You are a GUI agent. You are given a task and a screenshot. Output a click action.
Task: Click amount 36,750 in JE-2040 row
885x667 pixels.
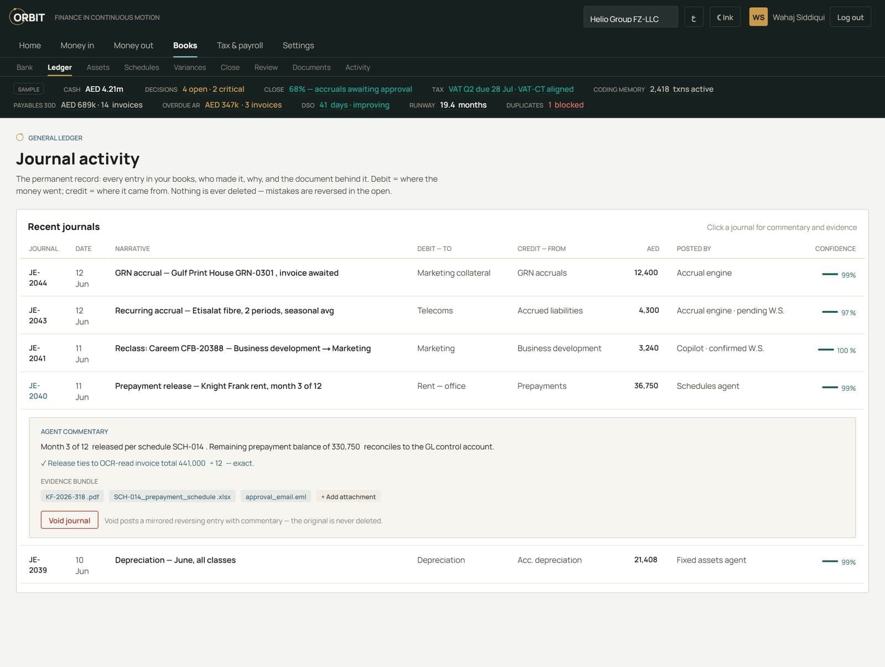click(x=646, y=386)
